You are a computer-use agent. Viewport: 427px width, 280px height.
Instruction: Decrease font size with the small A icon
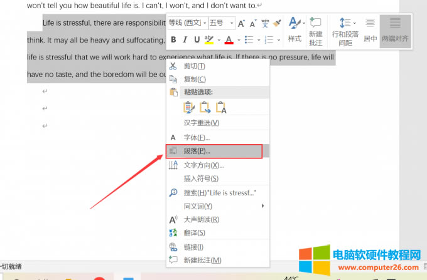click(x=253, y=24)
